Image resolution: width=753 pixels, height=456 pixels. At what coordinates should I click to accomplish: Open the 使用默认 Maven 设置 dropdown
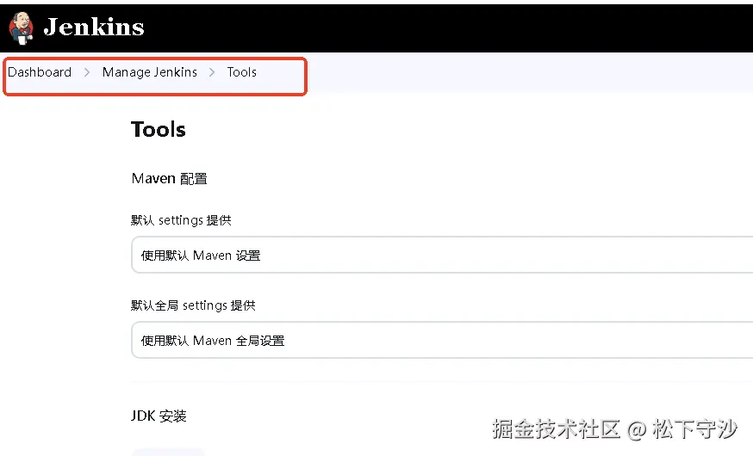tap(442, 255)
